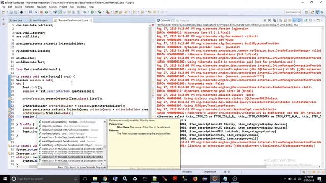The image size is (326, 183).
Task: Click the Terminate icon in the Console toolbar
Action: pos(265,20)
